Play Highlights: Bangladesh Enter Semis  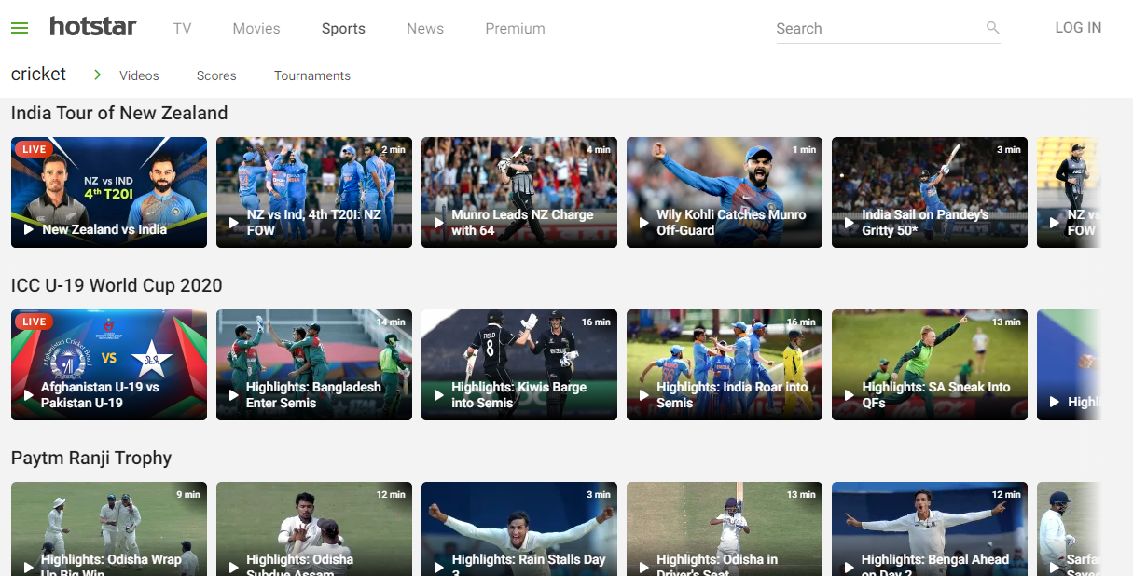(314, 364)
